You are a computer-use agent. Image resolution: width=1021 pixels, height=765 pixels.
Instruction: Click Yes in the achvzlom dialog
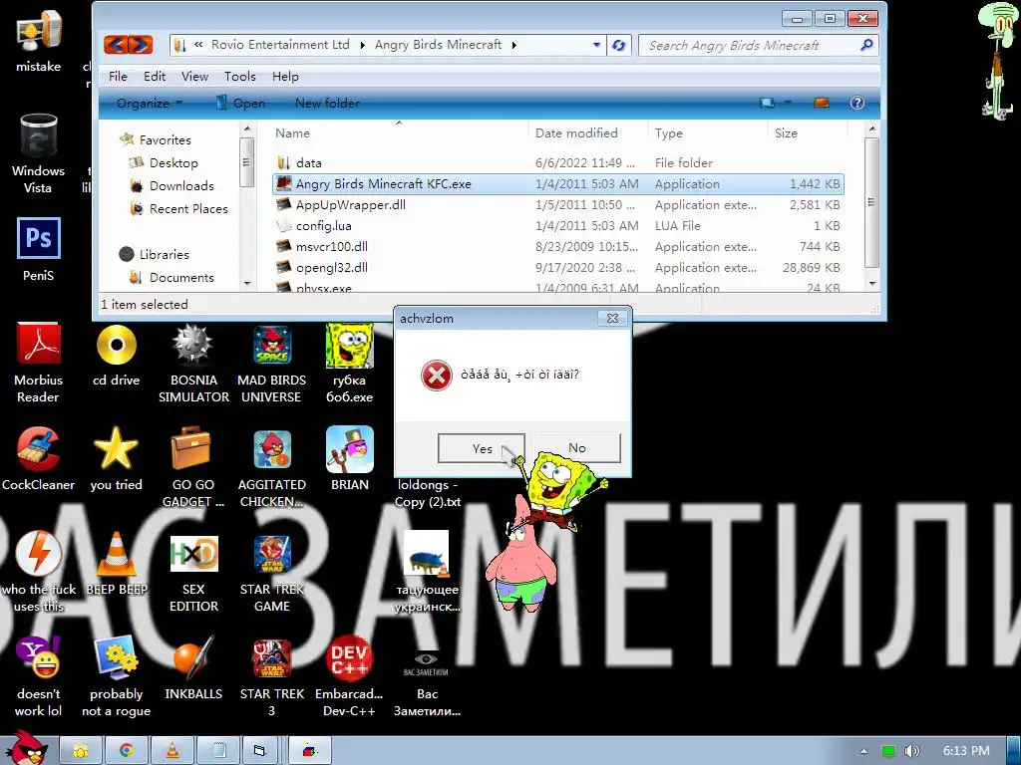[x=482, y=448]
